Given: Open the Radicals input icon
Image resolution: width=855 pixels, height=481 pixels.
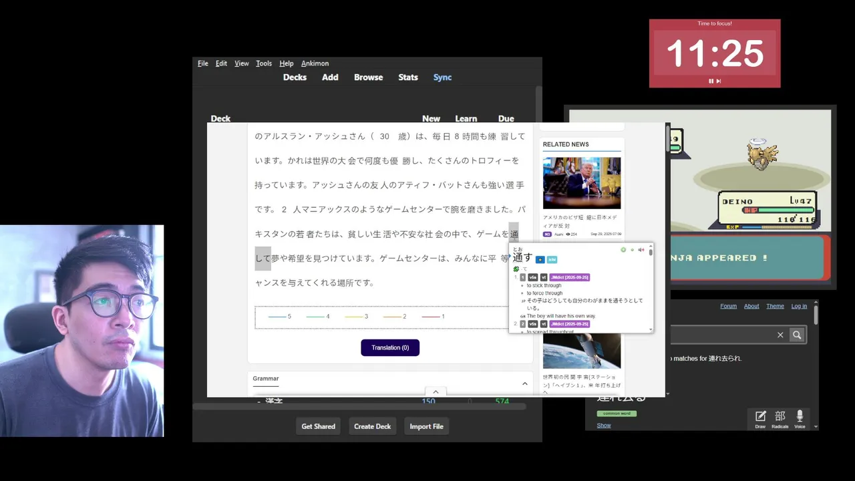Looking at the screenshot, I should coord(780,419).
